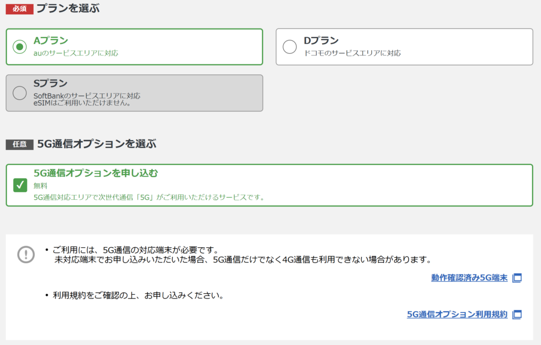Click the 5G通信オプションを選ぶ heading
The height and width of the screenshot is (345, 541).
tap(97, 144)
